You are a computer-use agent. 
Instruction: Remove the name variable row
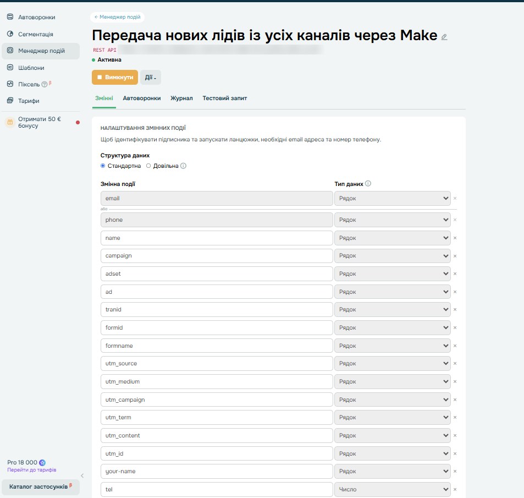point(455,238)
